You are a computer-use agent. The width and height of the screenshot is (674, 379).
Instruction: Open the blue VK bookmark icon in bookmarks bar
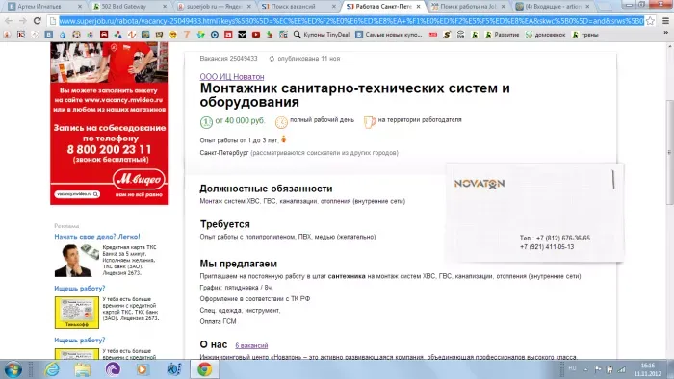coord(48,35)
